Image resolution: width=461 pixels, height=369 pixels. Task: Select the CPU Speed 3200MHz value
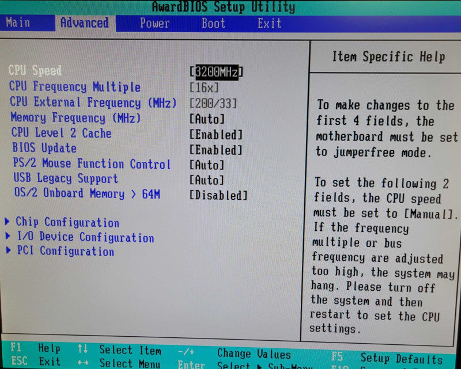(216, 72)
